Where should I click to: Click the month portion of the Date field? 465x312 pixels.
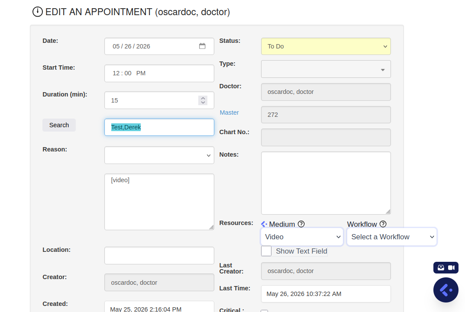[116, 46]
